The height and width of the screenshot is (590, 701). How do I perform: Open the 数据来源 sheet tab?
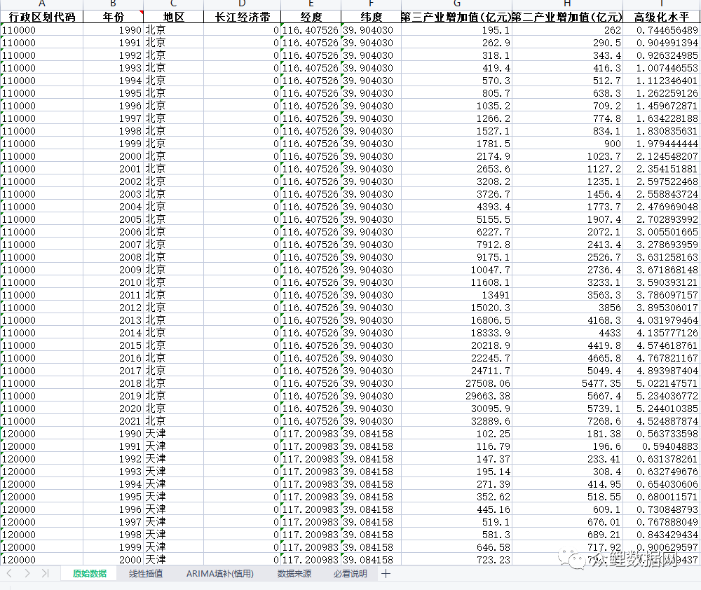pyautogui.click(x=294, y=574)
